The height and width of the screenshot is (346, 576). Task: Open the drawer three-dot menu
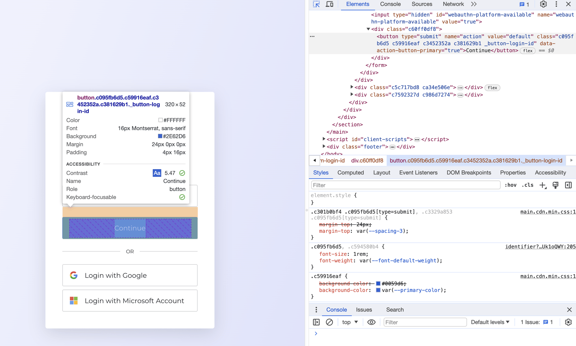[316, 310]
